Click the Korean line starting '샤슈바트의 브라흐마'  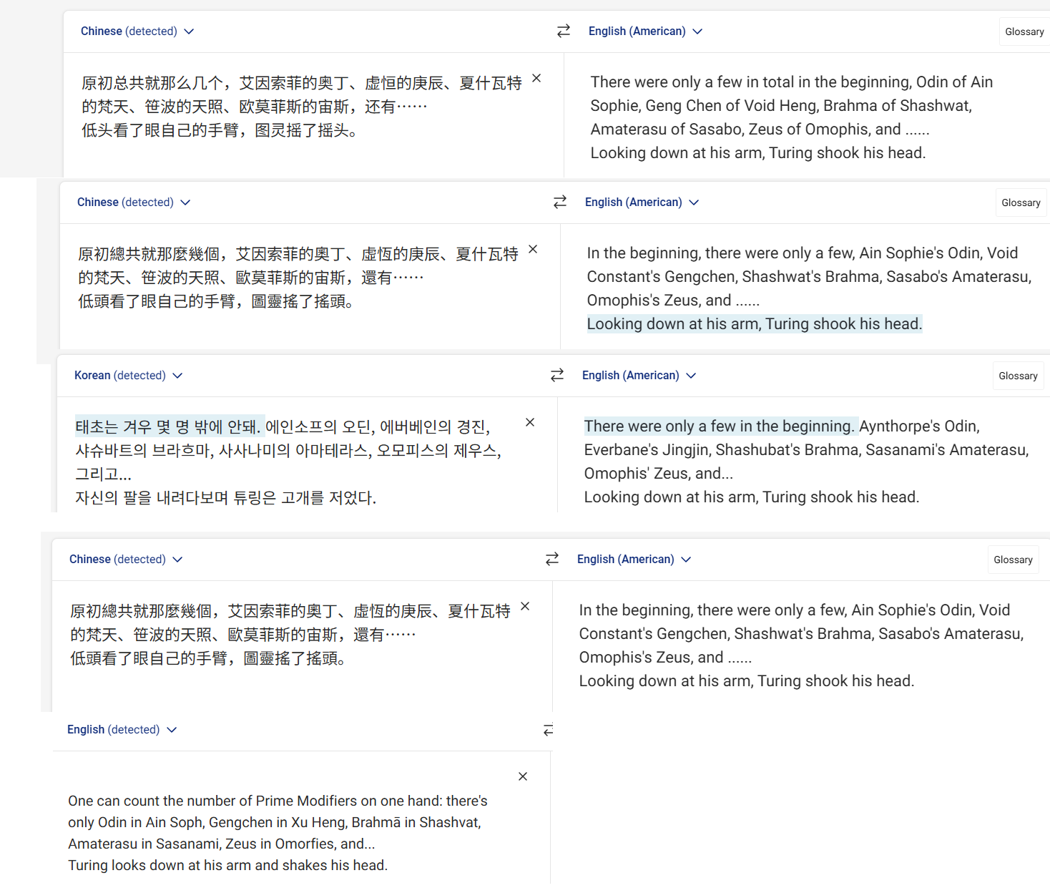[x=288, y=451]
